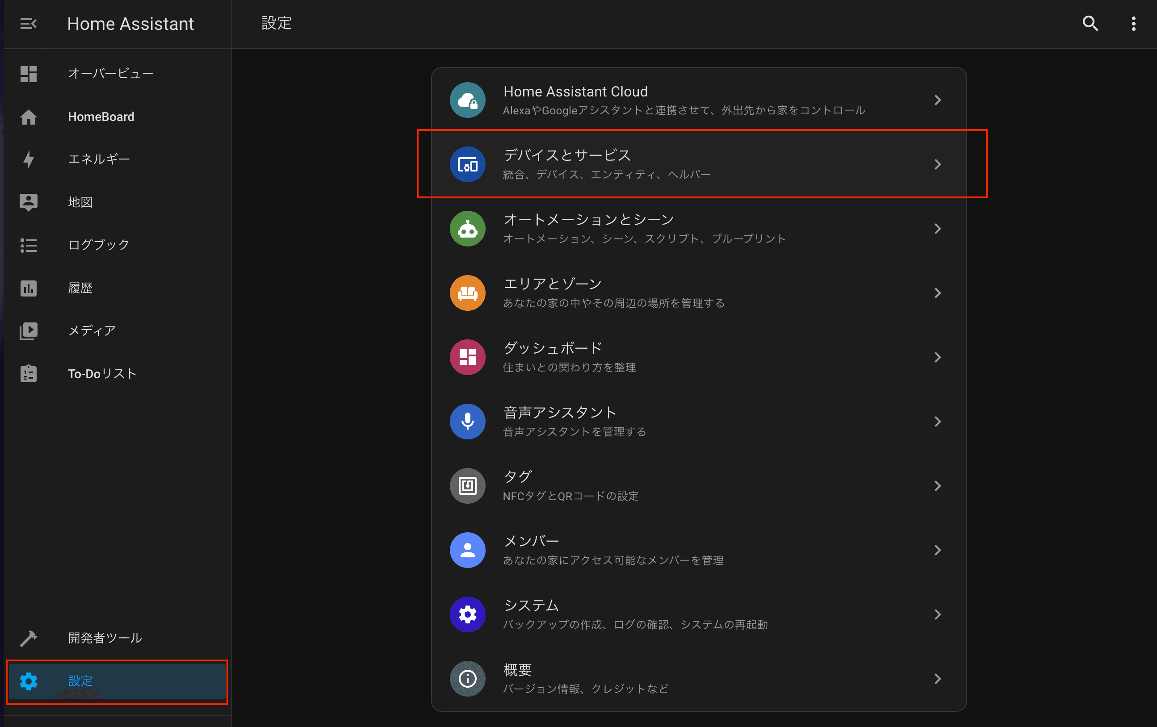Click the green robot automation icon
Image resolution: width=1157 pixels, height=727 pixels.
click(467, 229)
